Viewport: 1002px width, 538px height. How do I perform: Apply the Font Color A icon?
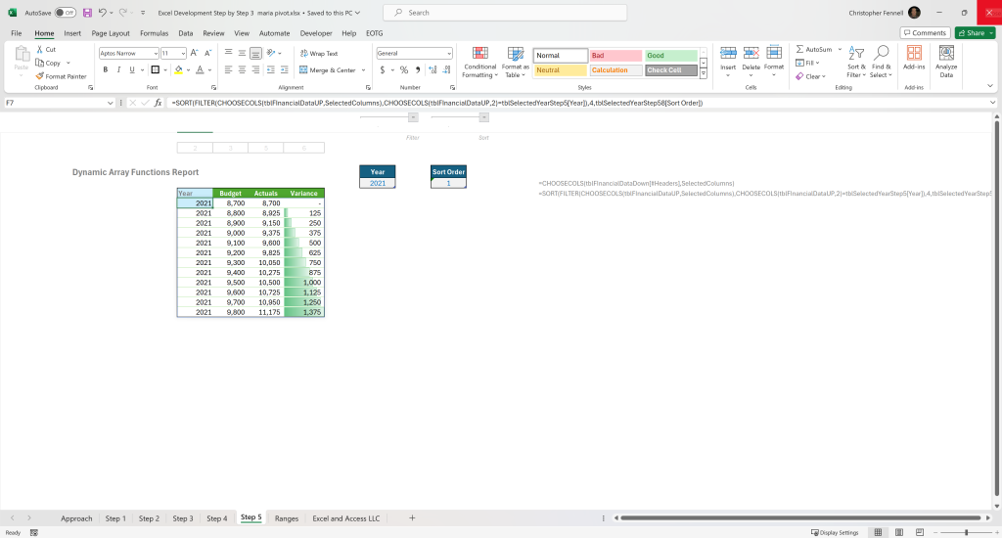[x=200, y=69]
